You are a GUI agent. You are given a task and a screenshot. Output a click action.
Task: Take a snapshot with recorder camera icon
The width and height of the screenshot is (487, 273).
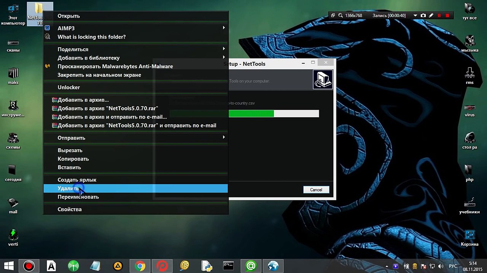[423, 16]
